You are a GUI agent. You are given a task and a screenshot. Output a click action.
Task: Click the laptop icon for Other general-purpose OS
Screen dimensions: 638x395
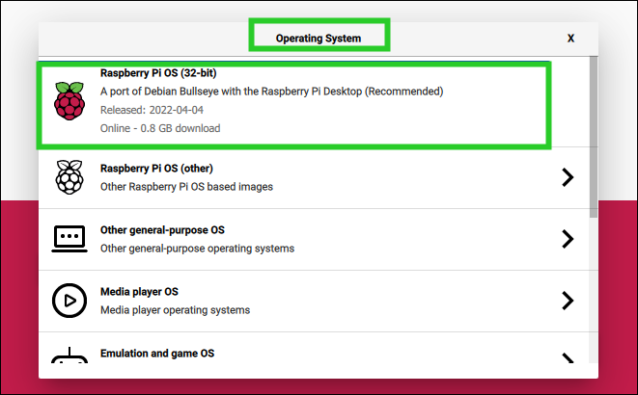pos(69,239)
